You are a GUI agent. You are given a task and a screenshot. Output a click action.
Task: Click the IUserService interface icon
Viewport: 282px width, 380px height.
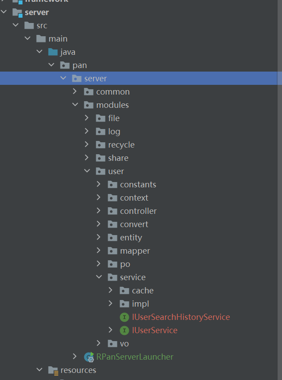pyautogui.click(x=124, y=330)
